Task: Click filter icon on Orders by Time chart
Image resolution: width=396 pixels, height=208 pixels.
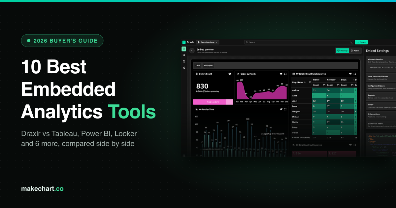Action: click(281, 109)
